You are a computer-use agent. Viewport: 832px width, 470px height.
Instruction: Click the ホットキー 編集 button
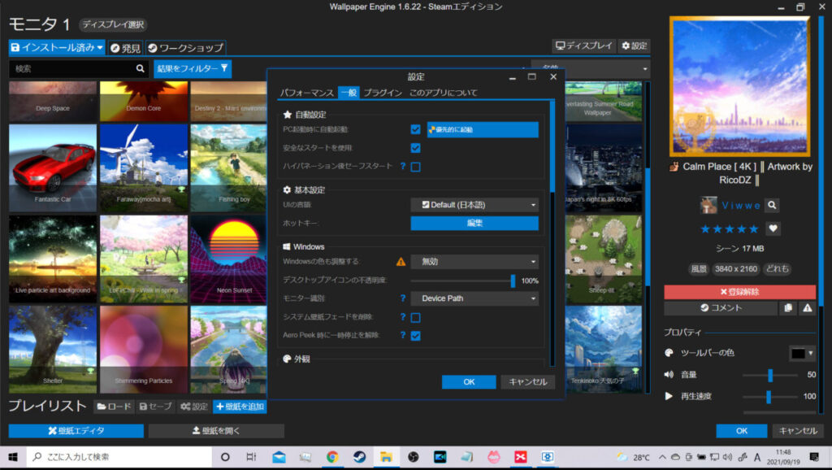(x=474, y=223)
